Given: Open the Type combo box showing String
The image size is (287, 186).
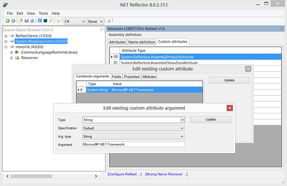Looking at the screenshot, I should point(183,120).
